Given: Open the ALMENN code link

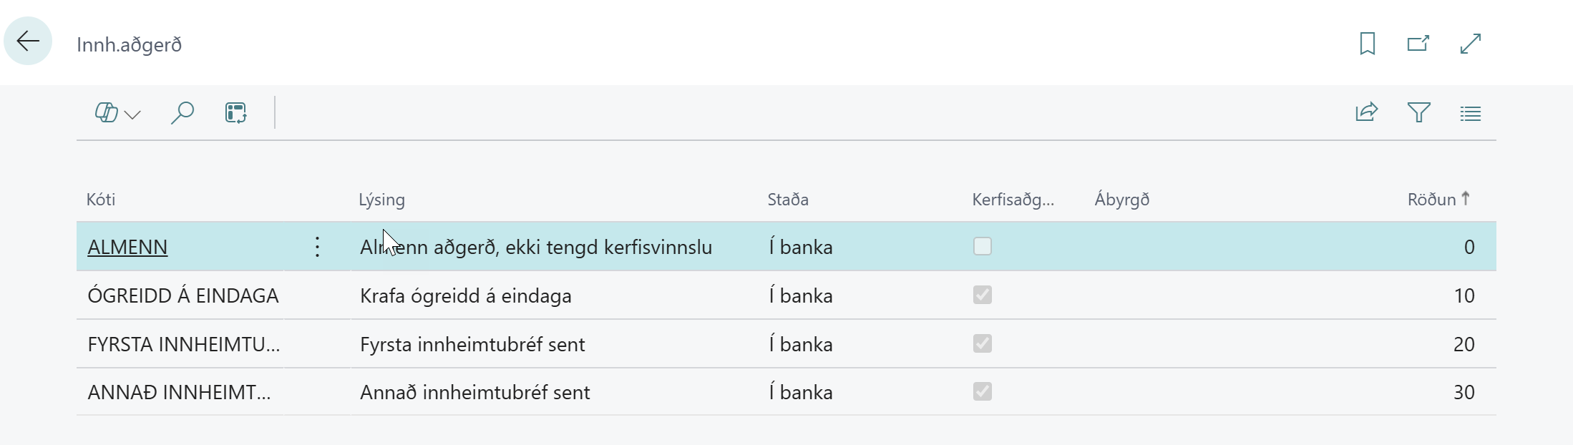Looking at the screenshot, I should click(x=127, y=247).
